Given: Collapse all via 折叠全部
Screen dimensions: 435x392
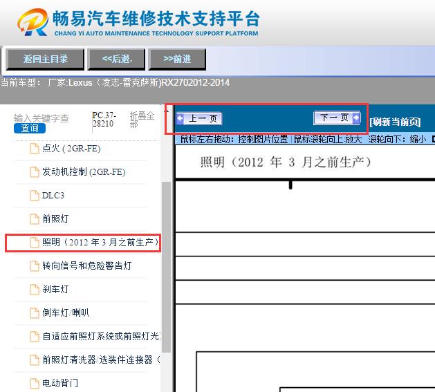Looking at the screenshot, I should tap(142, 120).
